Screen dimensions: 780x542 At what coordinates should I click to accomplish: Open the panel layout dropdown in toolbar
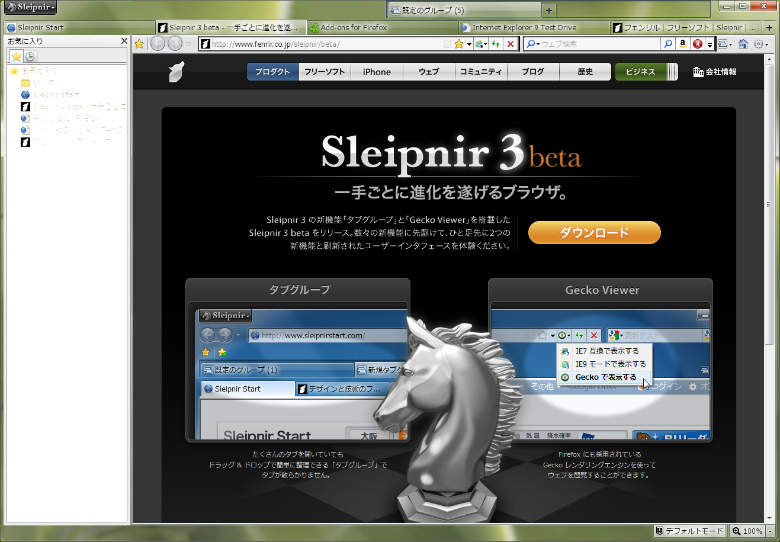click(725, 44)
